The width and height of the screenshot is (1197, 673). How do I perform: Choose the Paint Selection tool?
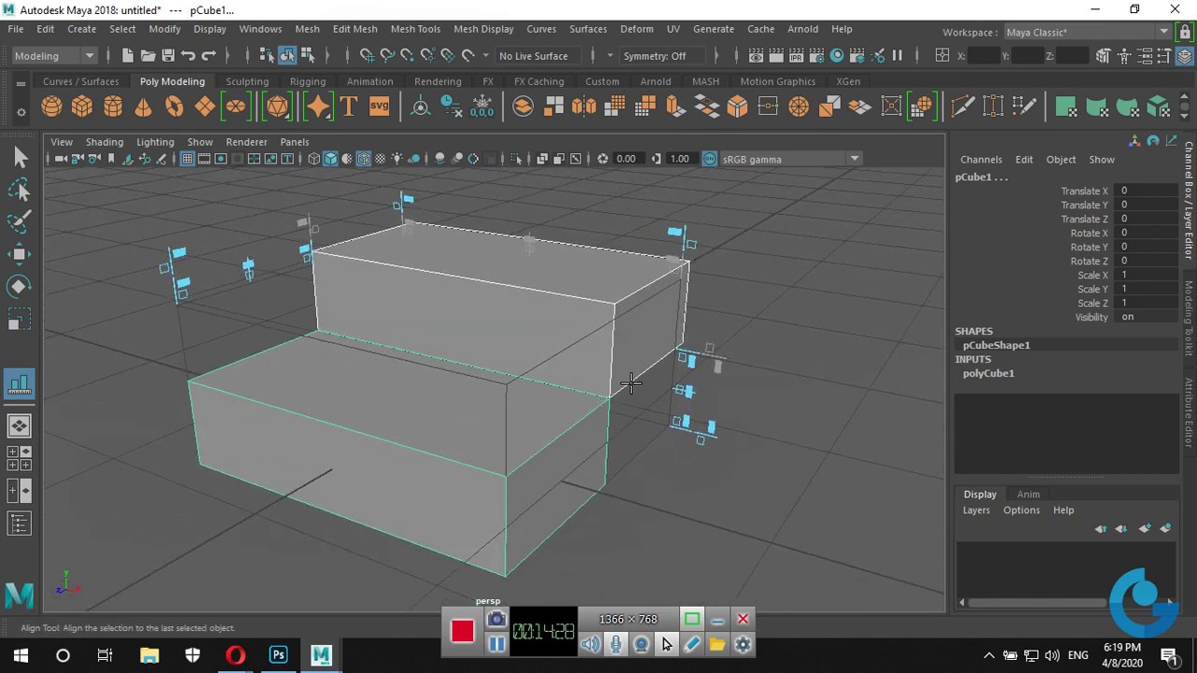pyautogui.click(x=20, y=222)
